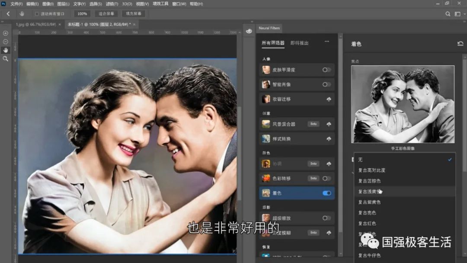Download the depth blur filter cloud icon
This screenshot has height=263, width=467.
point(329,233)
